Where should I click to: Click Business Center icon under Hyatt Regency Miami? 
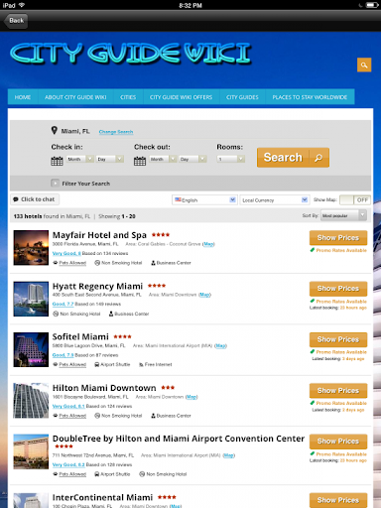(111, 314)
